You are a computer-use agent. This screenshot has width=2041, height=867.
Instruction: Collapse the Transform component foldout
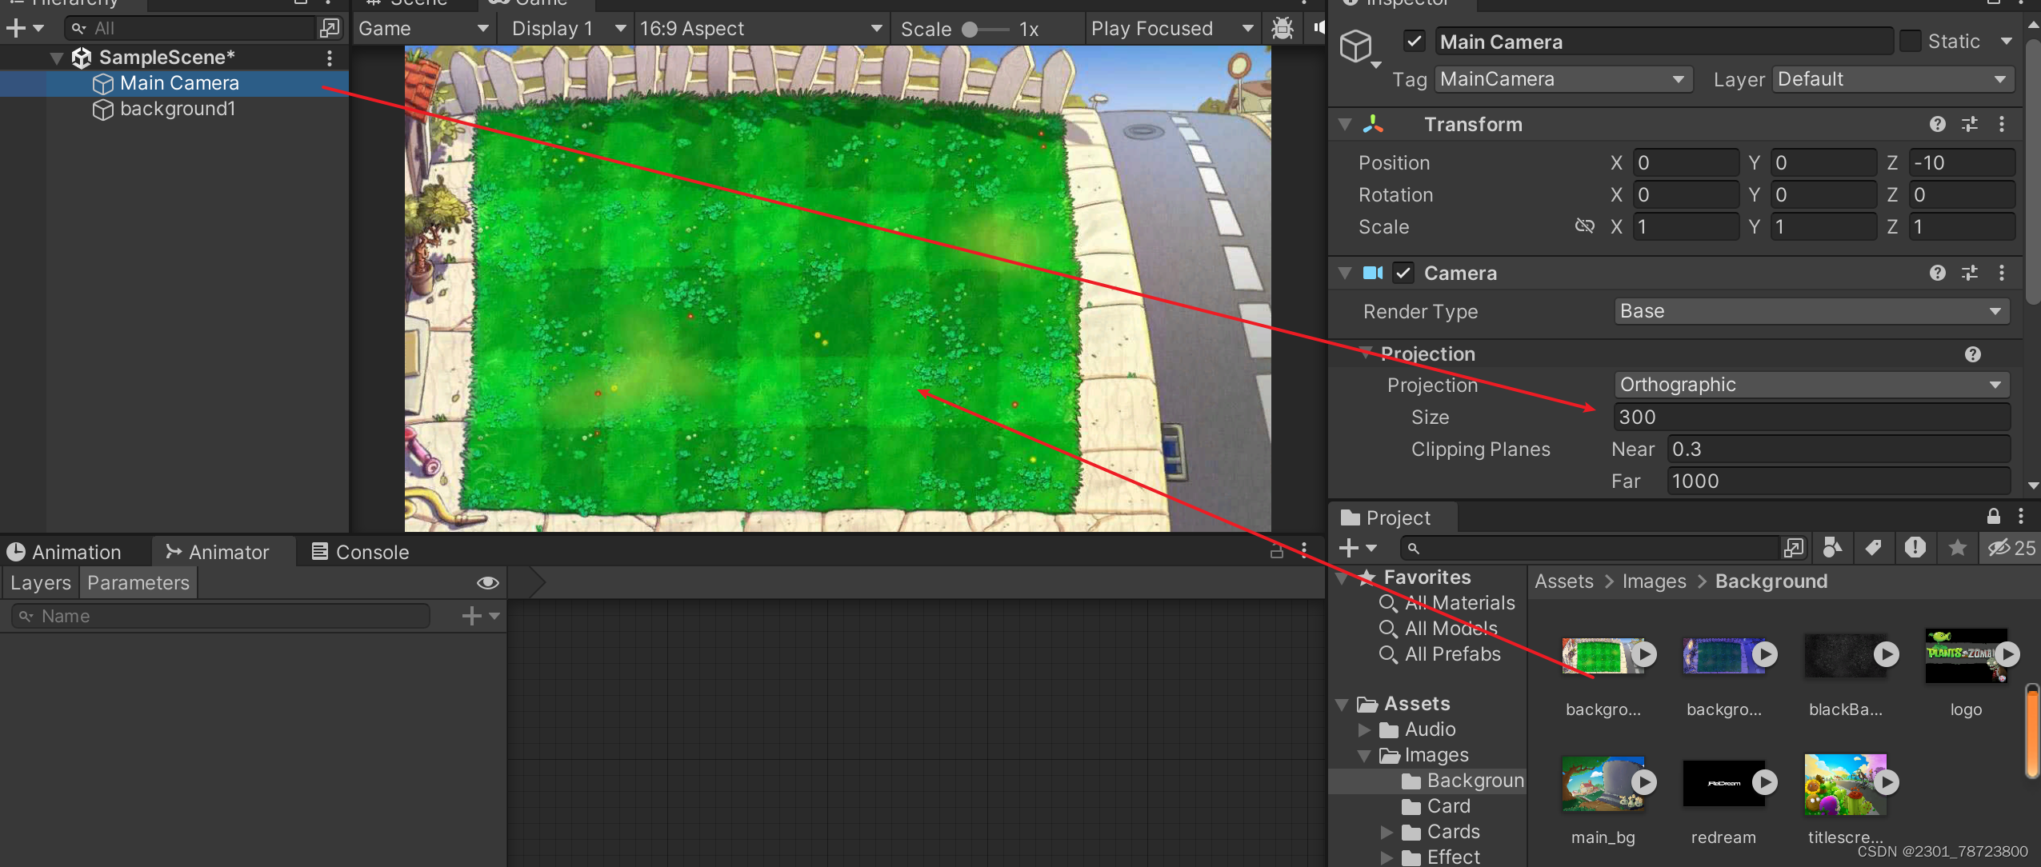click(1345, 125)
